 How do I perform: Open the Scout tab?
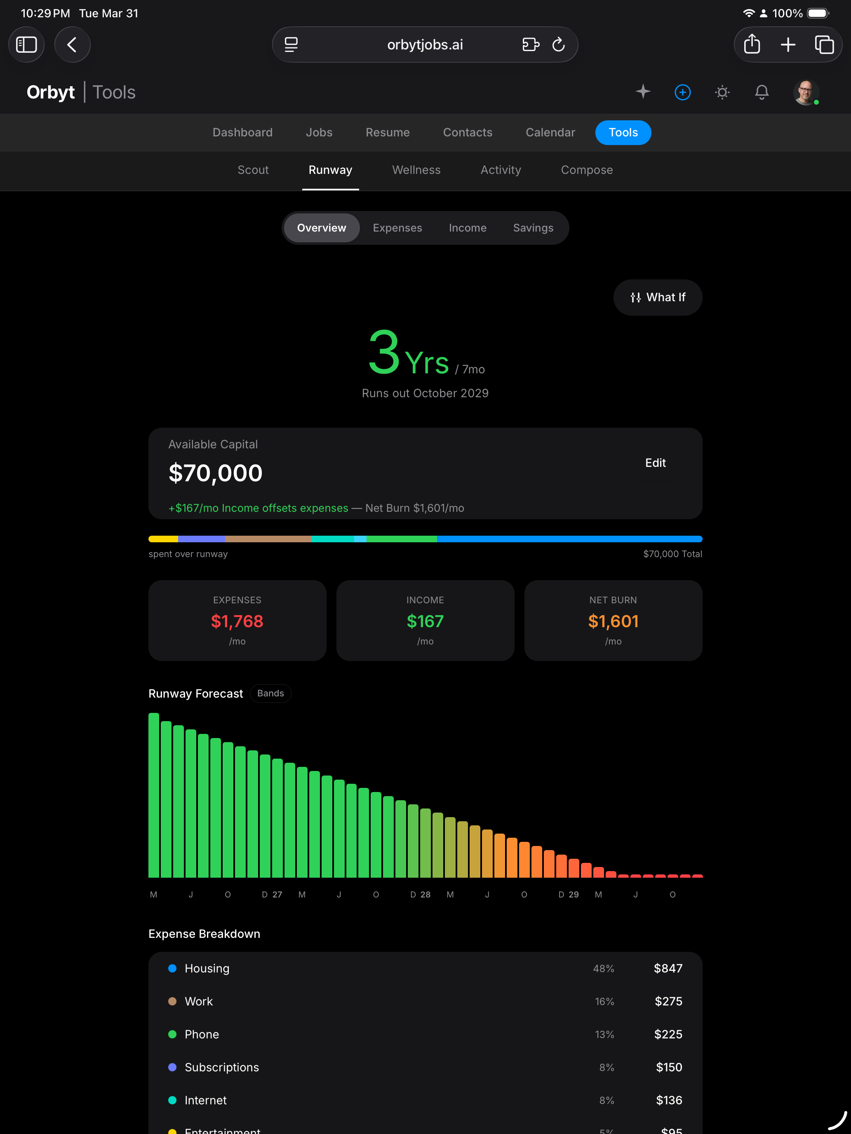tap(254, 170)
